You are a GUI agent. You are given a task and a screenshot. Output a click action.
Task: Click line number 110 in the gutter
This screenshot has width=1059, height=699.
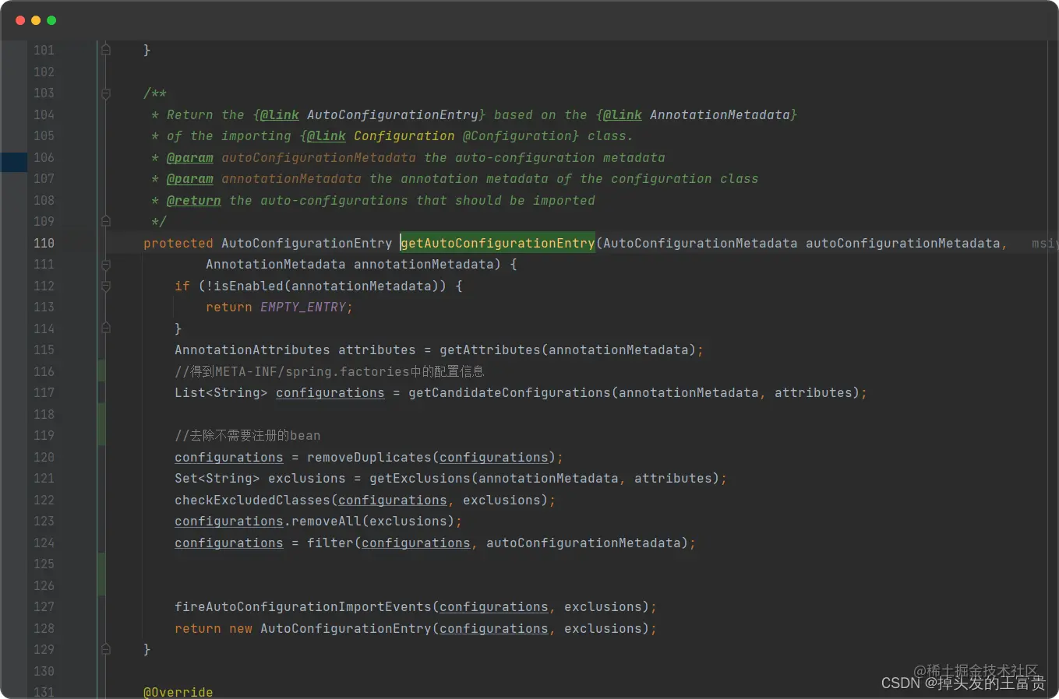tap(44, 244)
